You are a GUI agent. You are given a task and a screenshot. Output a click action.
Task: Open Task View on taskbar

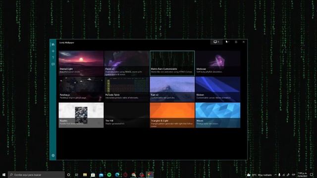(77, 175)
